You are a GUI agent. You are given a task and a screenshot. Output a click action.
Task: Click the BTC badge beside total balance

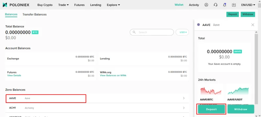click(35, 32)
